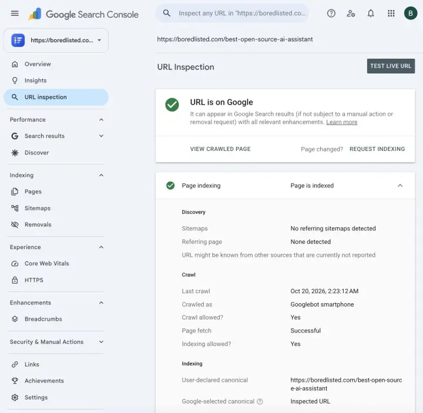Collapse the Indexing sidebar section
Image resolution: width=423 pixels, height=413 pixels.
(101, 175)
